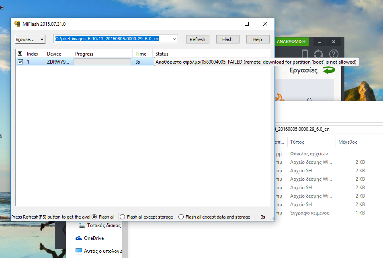Click the Browse... button
The width and height of the screenshot is (383, 258).
click(27, 39)
